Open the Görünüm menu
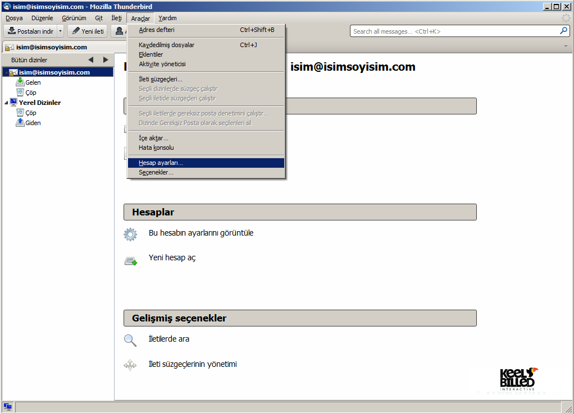This screenshot has width=574, height=414. [74, 18]
